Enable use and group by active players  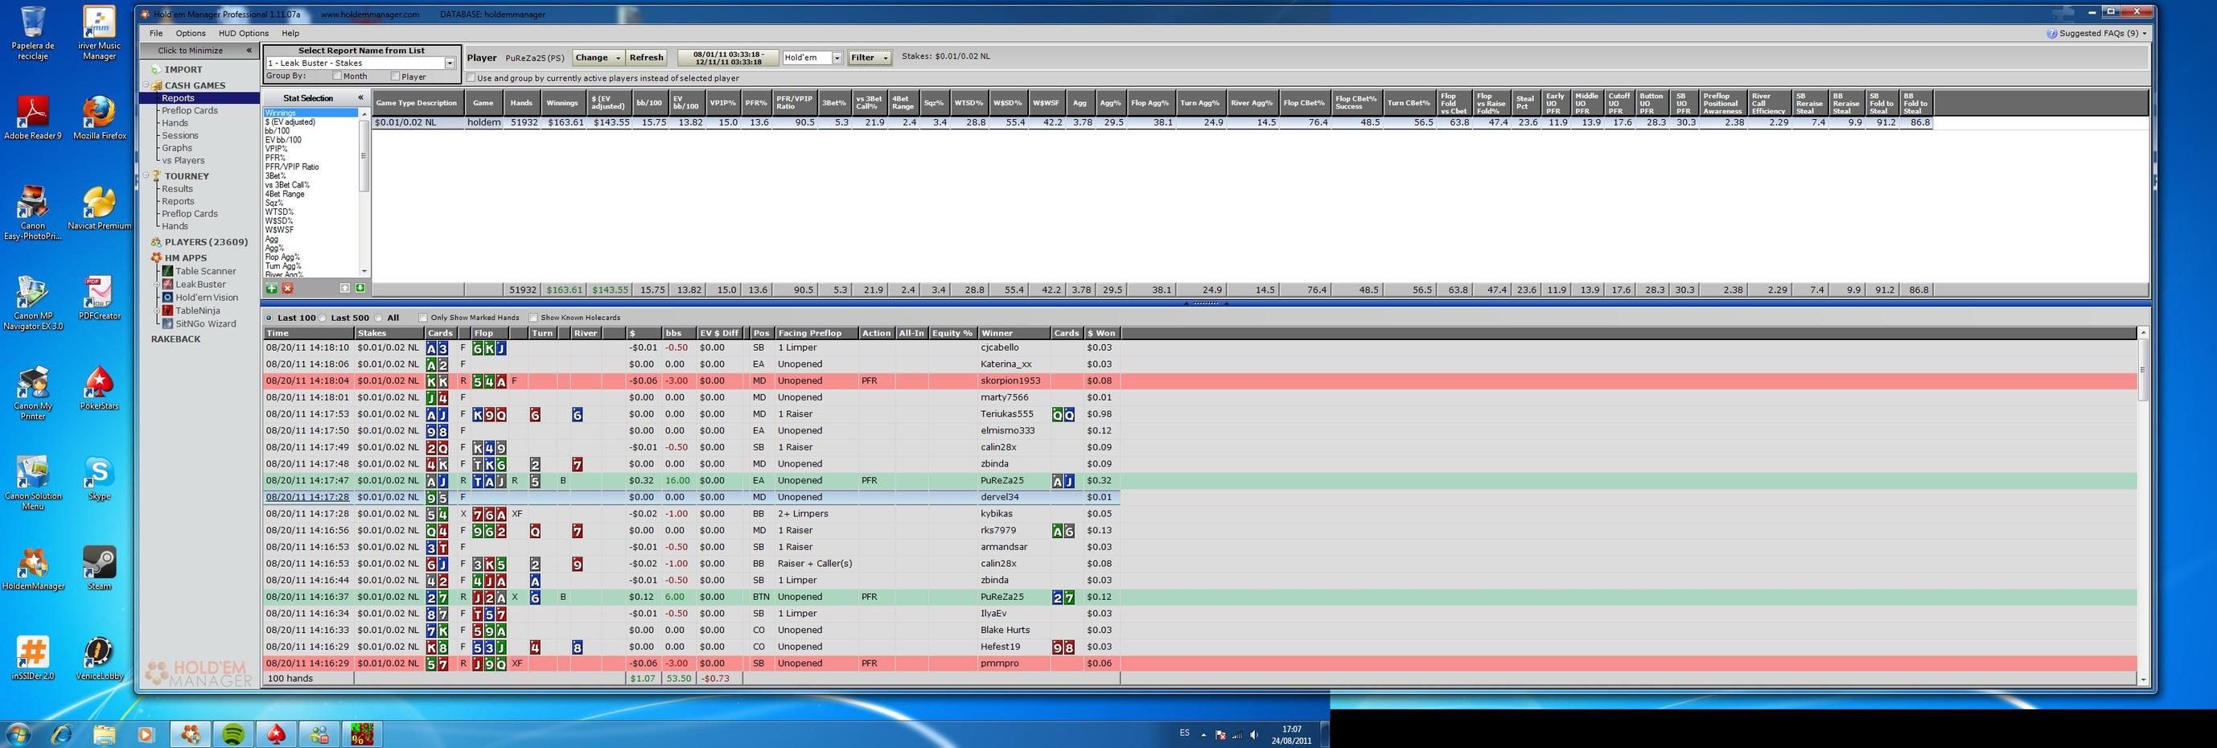click(x=471, y=77)
